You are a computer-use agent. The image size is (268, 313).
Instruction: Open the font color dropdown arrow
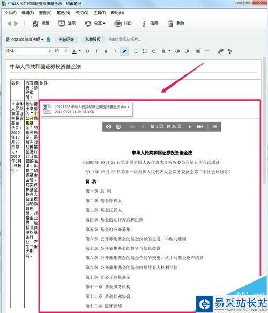click(80, 51)
